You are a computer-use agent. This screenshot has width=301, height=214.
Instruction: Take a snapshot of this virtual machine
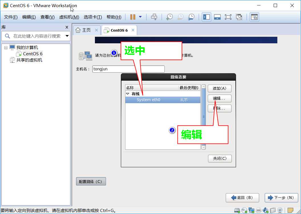click(169, 17)
